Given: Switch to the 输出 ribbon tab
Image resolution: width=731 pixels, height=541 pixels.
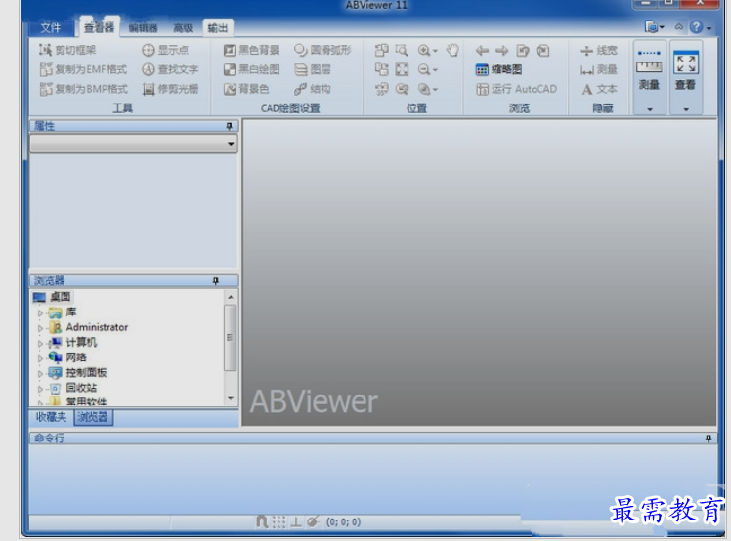Looking at the screenshot, I should [218, 28].
